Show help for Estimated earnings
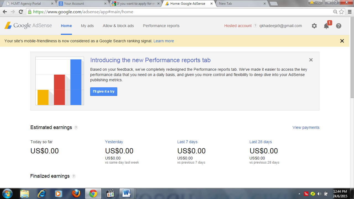The width and height of the screenshot is (354, 199). [76, 128]
